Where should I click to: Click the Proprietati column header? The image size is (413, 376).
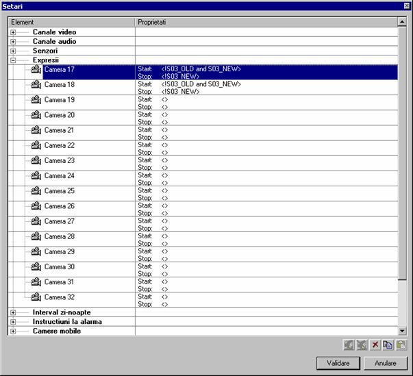pyautogui.click(x=266, y=23)
